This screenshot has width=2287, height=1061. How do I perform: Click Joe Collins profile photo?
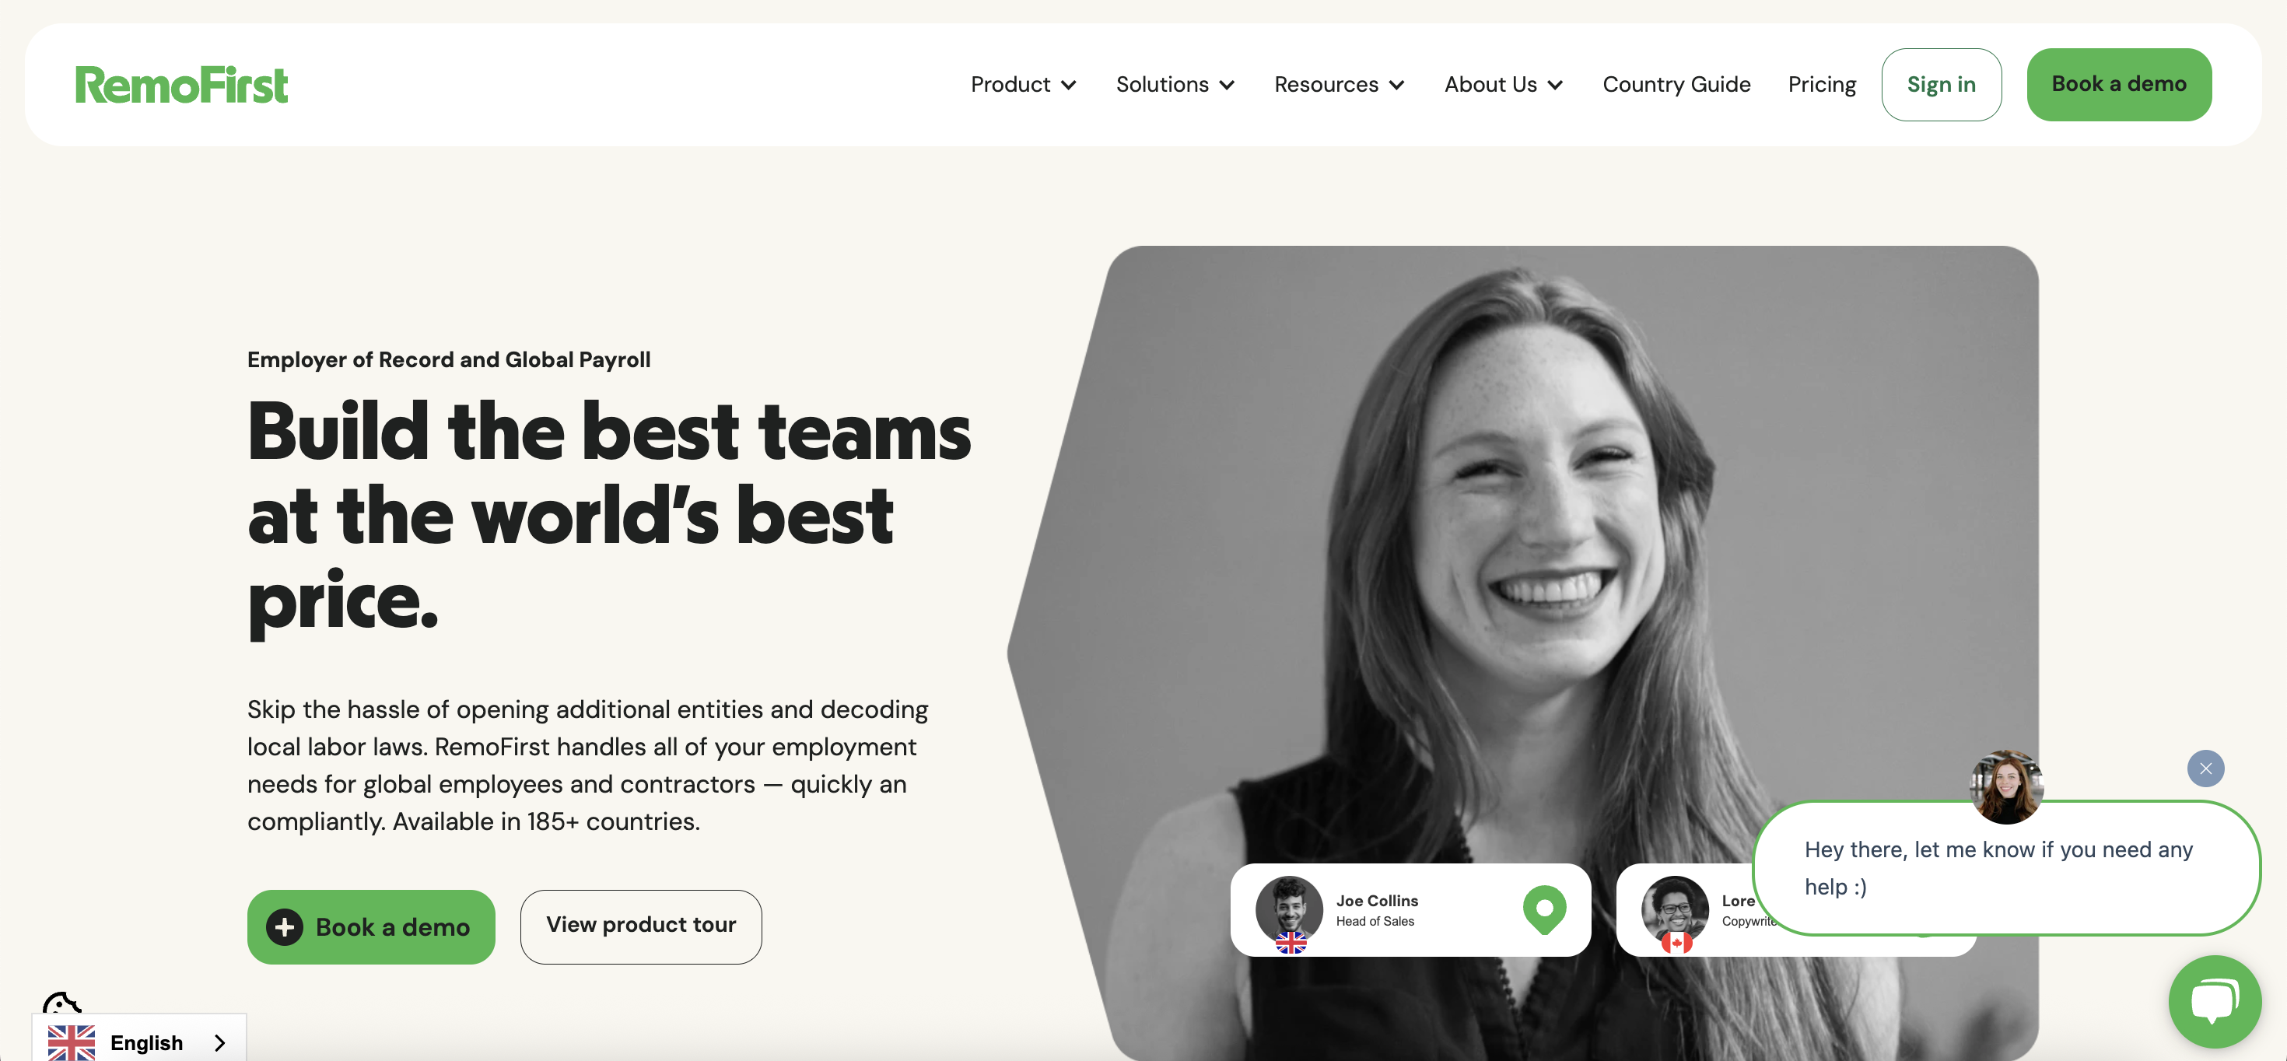tap(1288, 909)
